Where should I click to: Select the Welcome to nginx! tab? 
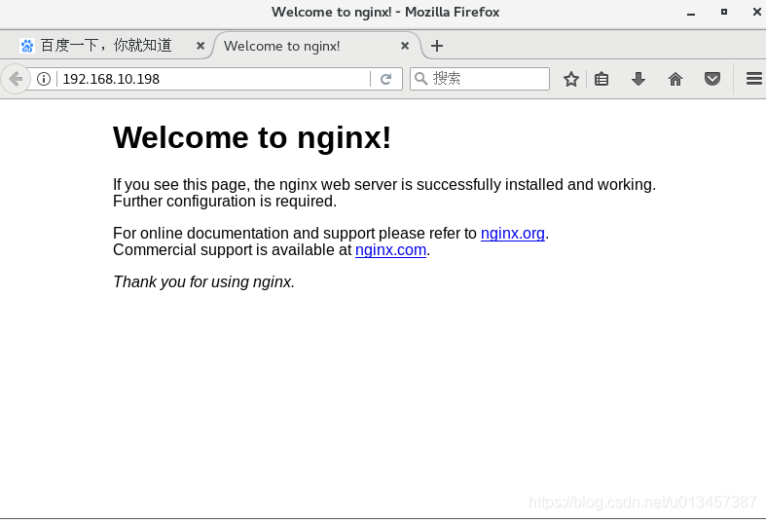click(316, 46)
